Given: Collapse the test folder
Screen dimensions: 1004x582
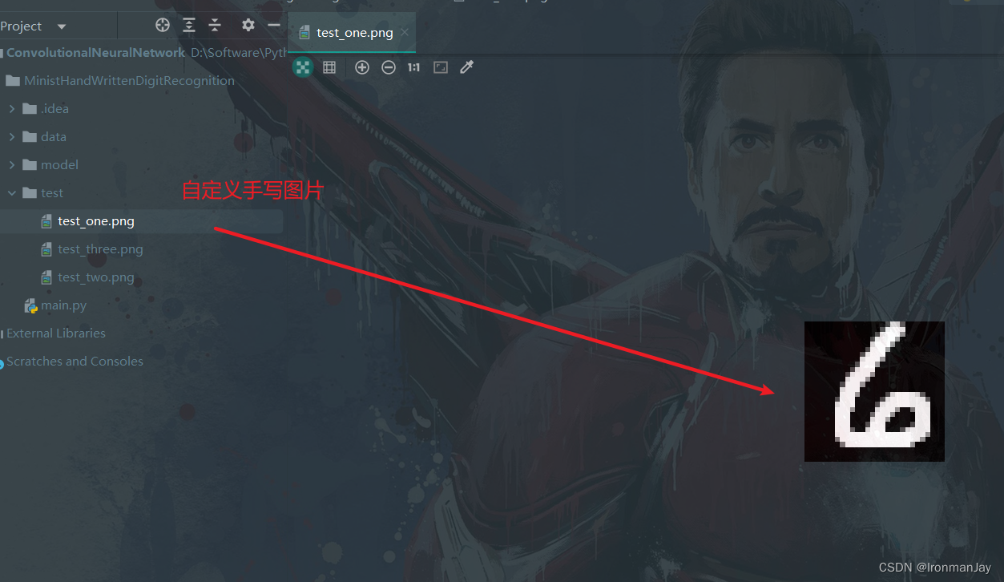Looking at the screenshot, I should 11,193.
